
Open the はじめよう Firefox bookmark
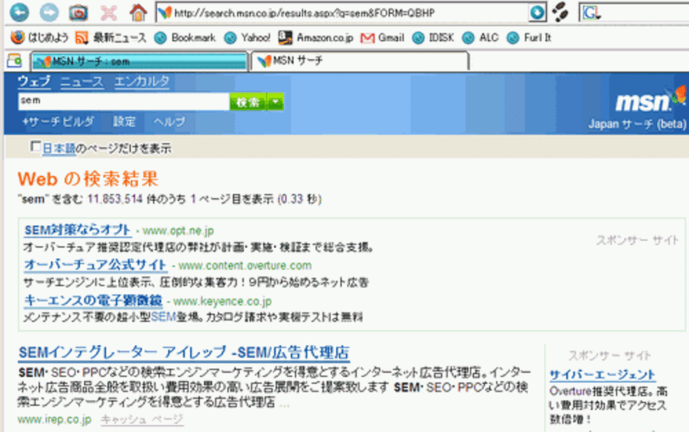tap(40, 38)
